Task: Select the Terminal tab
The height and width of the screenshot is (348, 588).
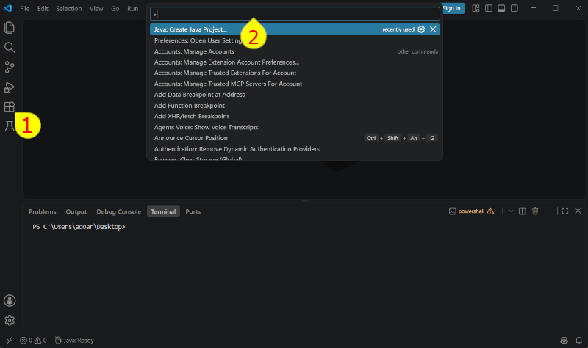Action: tap(163, 211)
